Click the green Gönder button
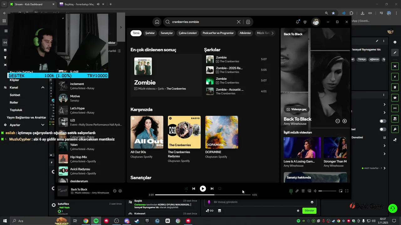 tap(309, 211)
